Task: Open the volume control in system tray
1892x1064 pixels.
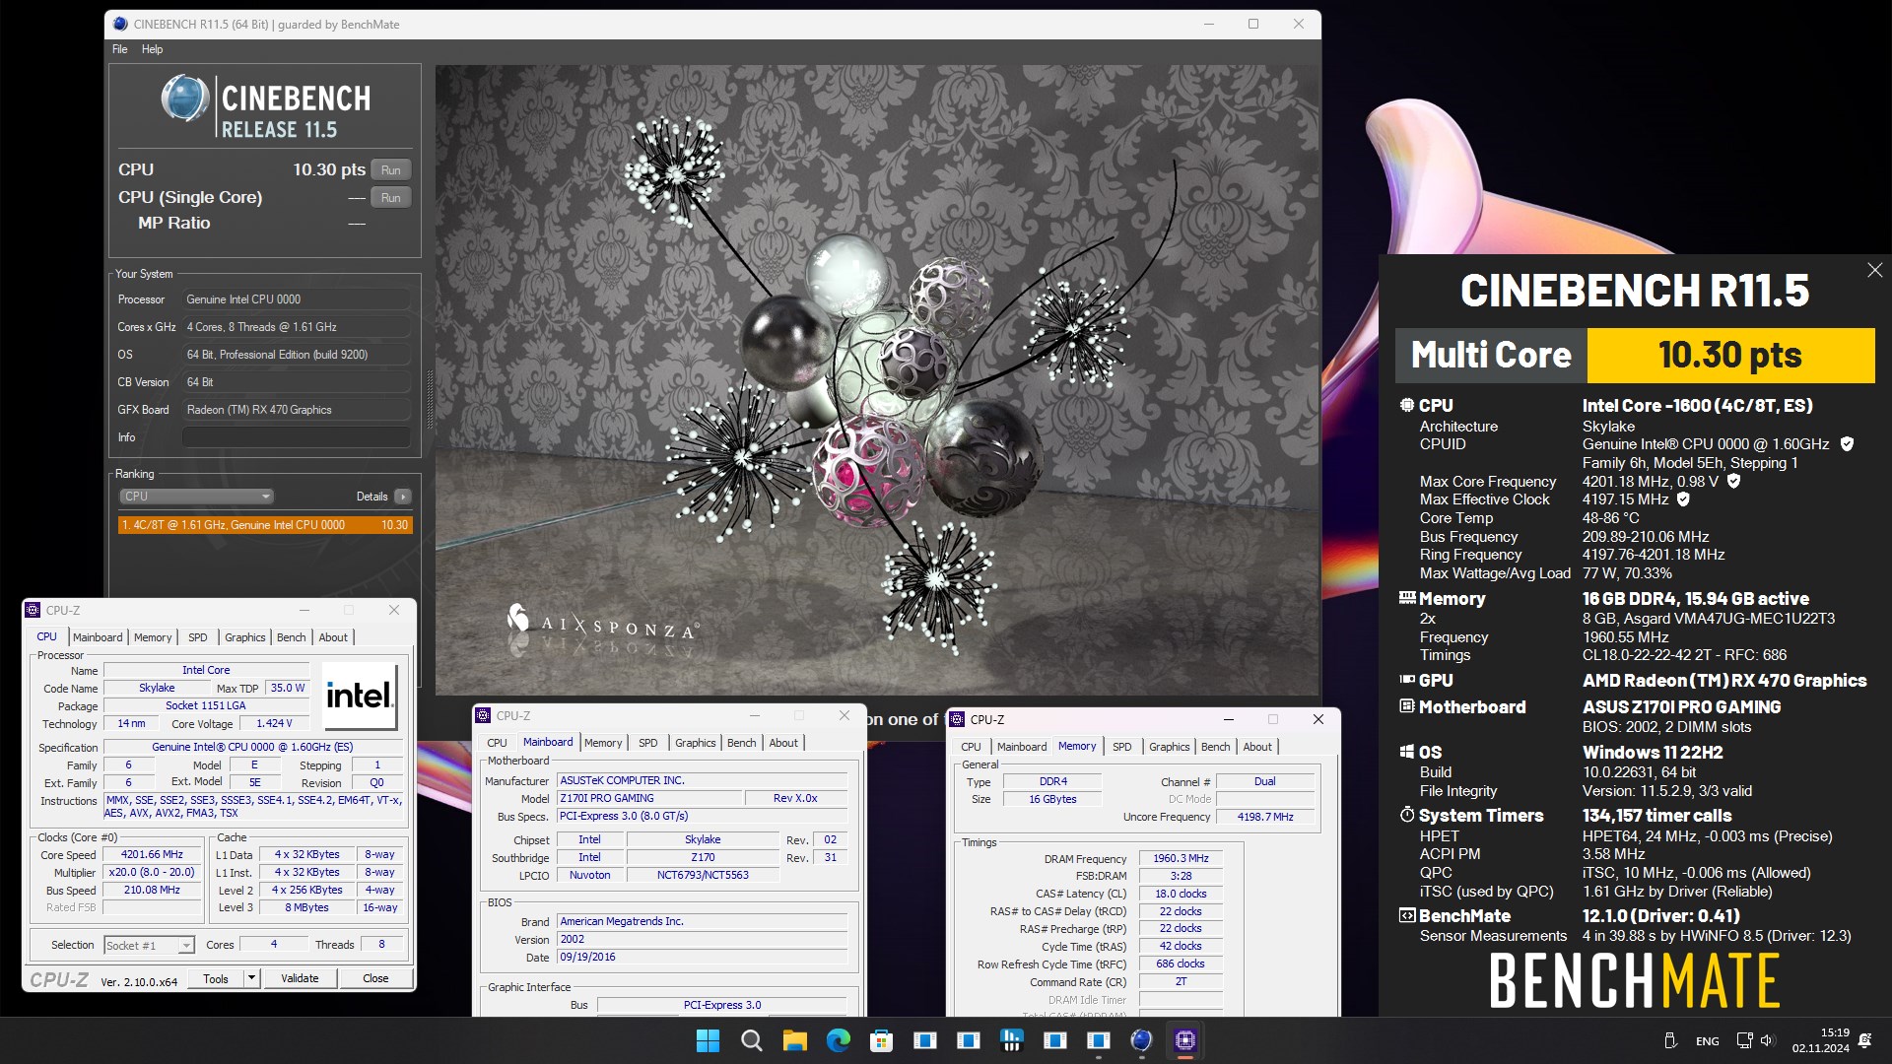Action: pyautogui.click(x=1766, y=1040)
